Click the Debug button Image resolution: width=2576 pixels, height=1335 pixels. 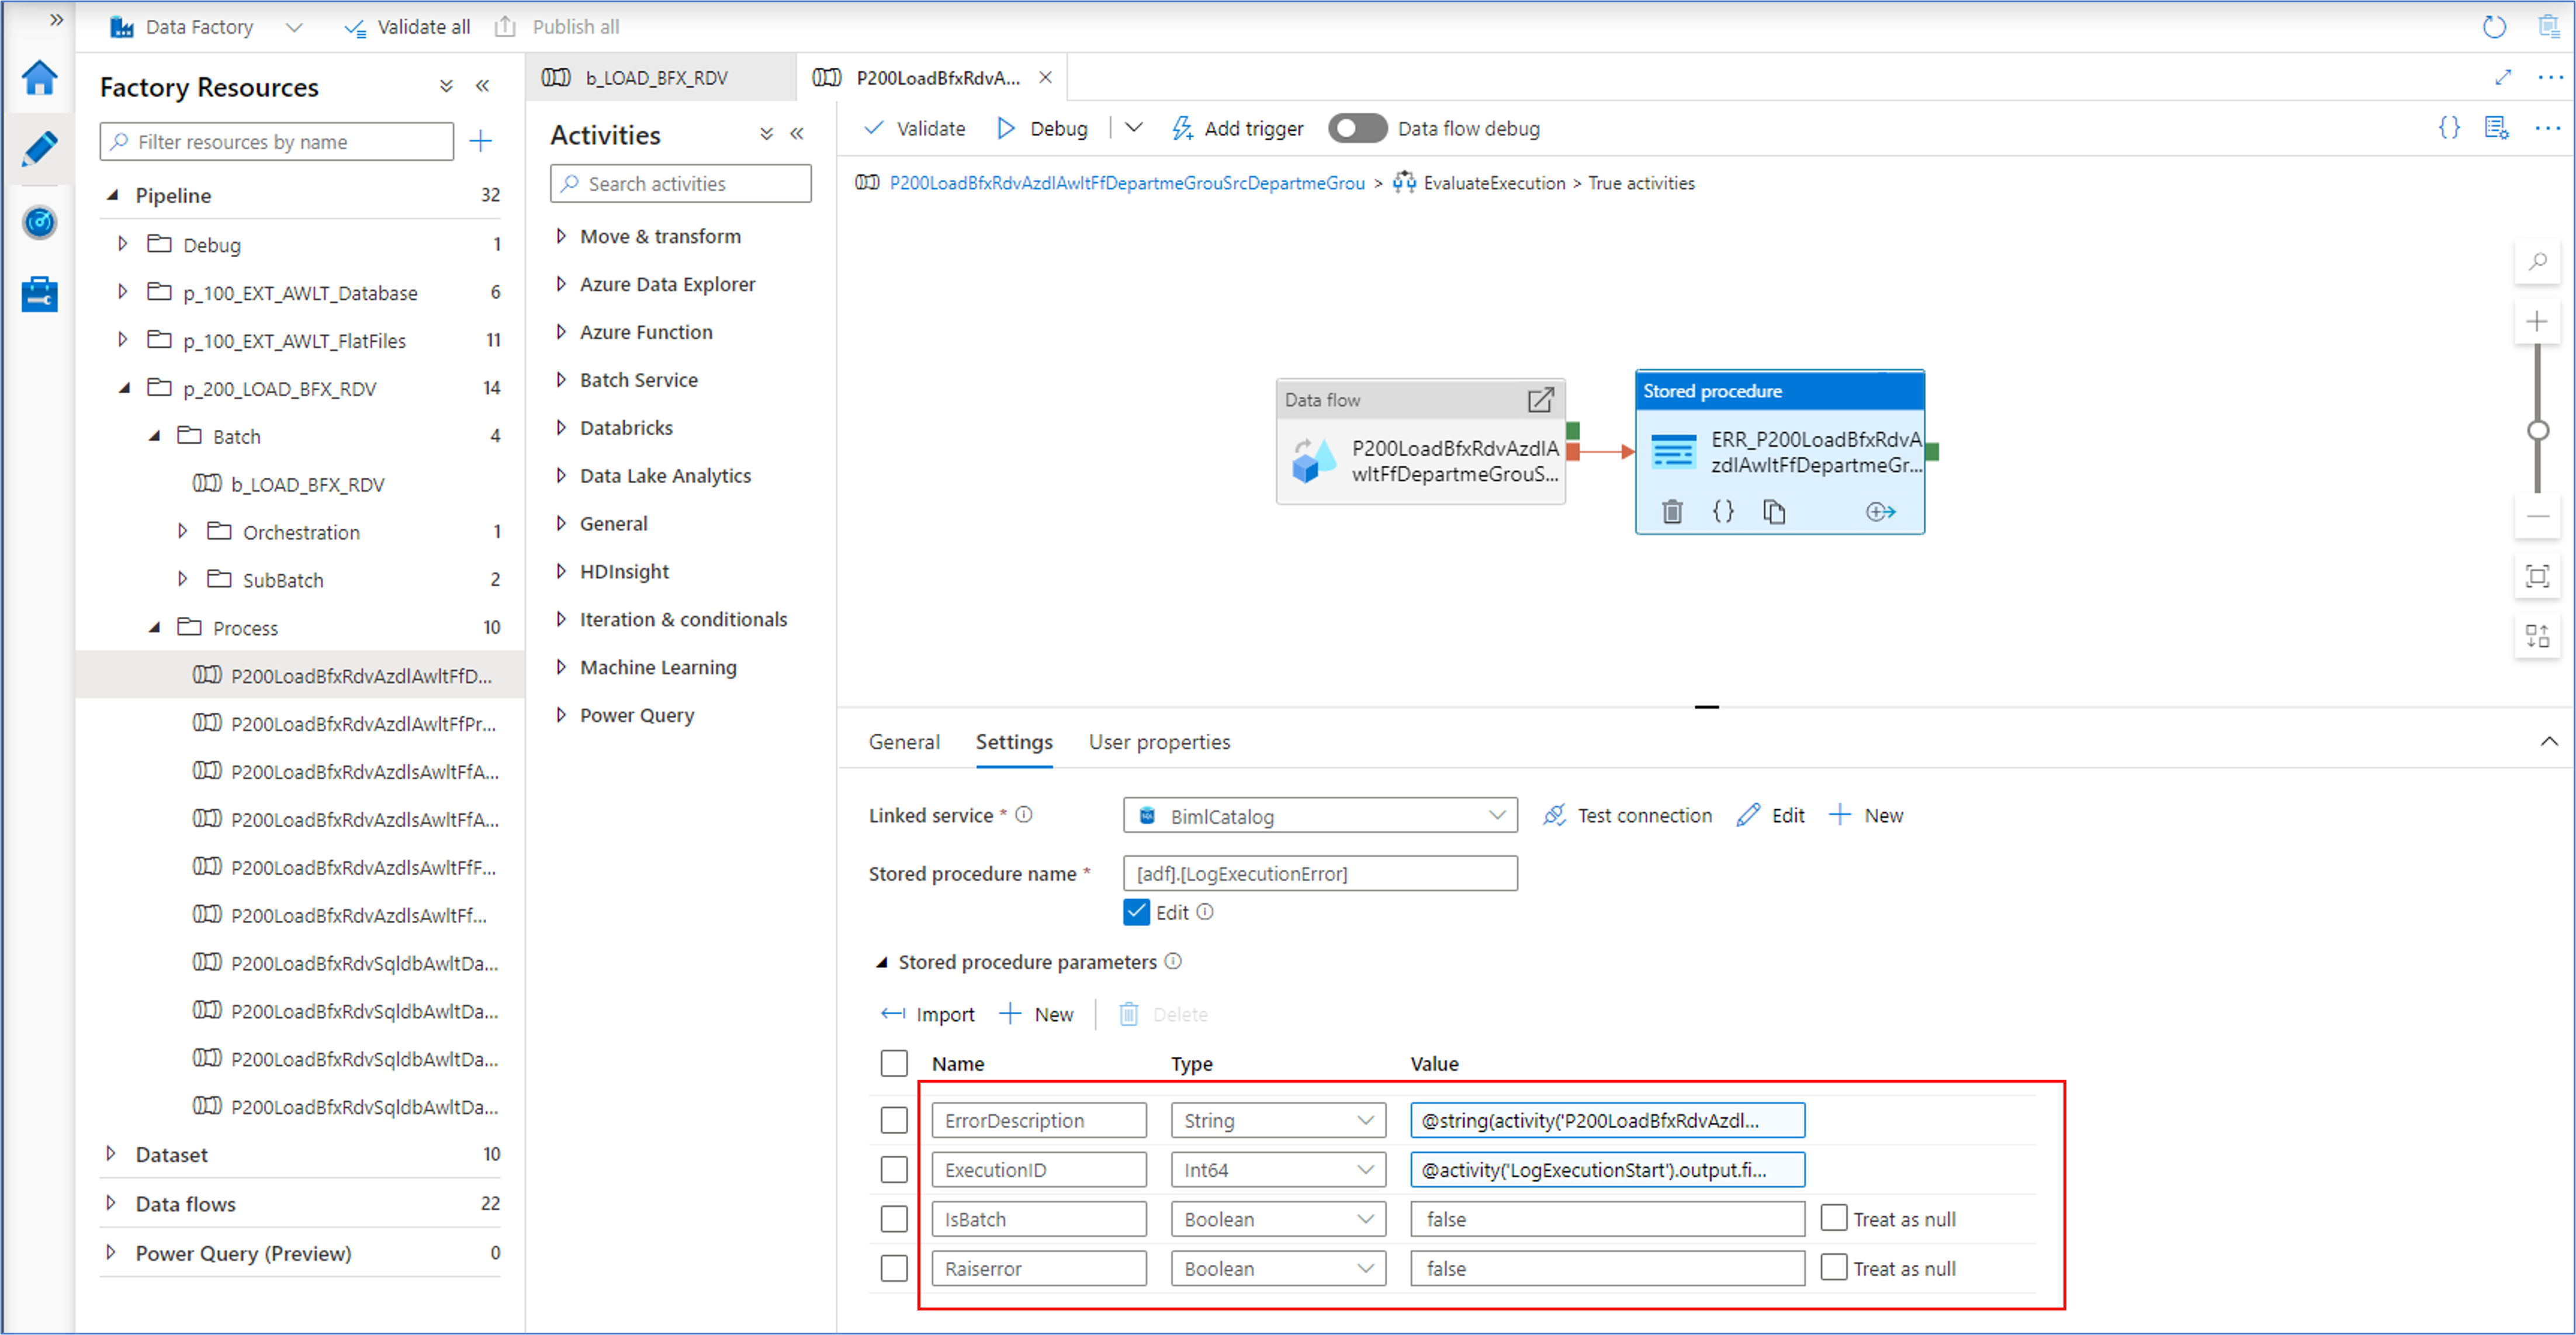tap(1042, 128)
